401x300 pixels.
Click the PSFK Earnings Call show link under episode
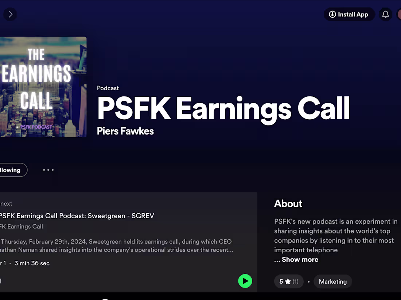coord(22,227)
